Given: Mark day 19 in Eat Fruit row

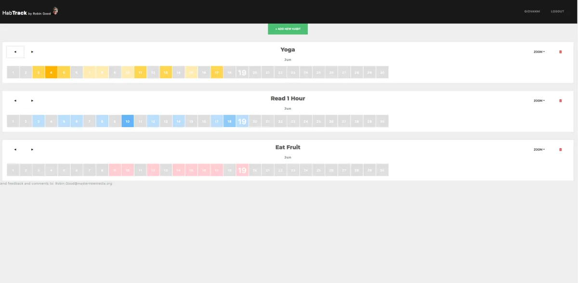Looking at the screenshot, I should pyautogui.click(x=242, y=170).
